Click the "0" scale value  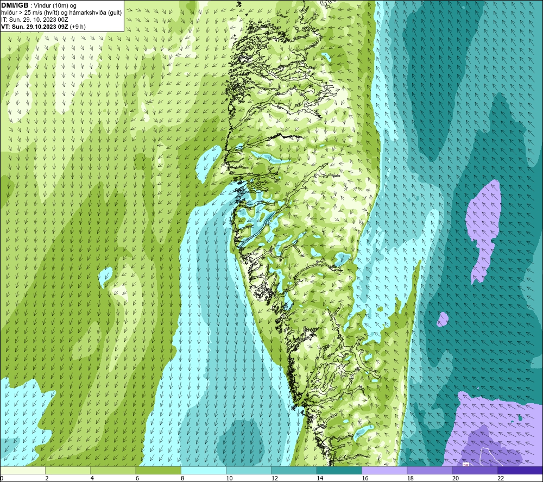click(x=2, y=478)
